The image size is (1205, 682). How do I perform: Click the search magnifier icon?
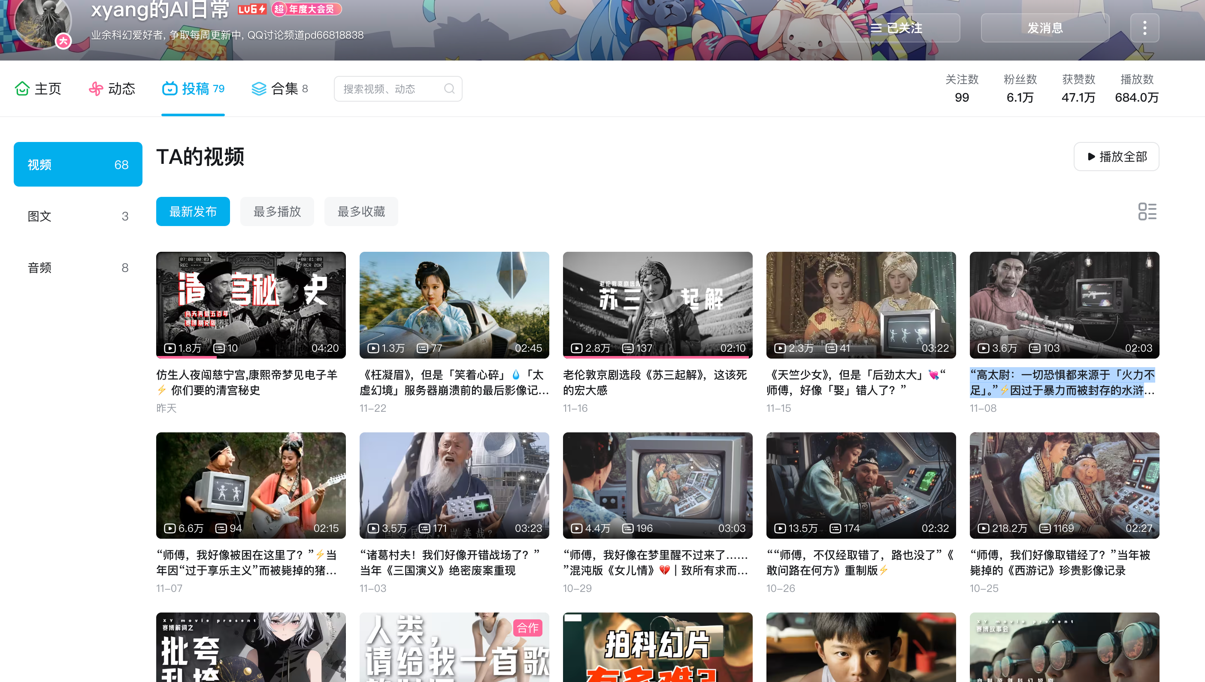449,88
